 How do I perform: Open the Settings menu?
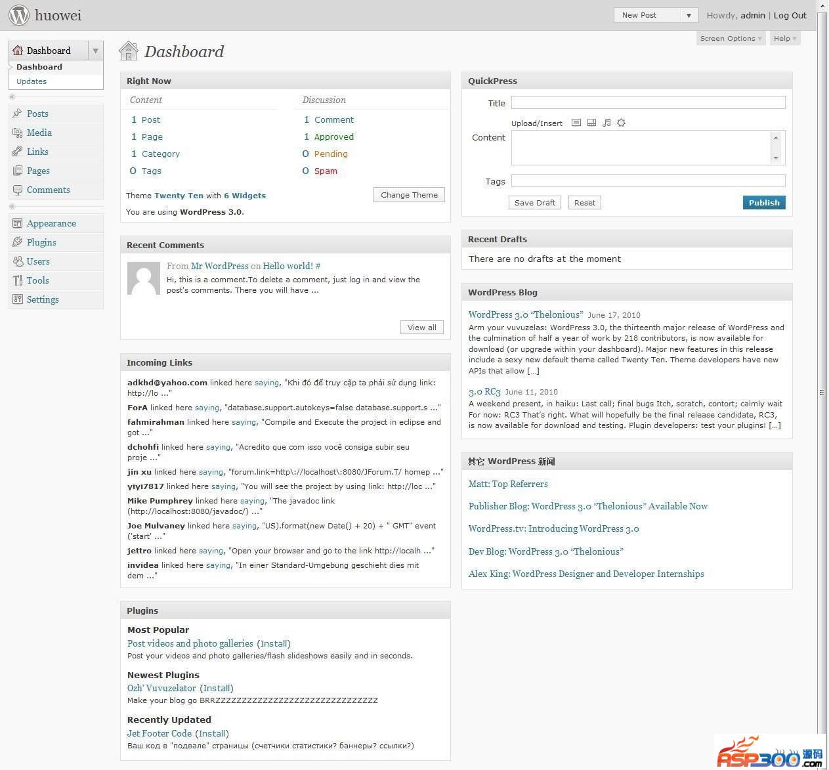click(43, 299)
